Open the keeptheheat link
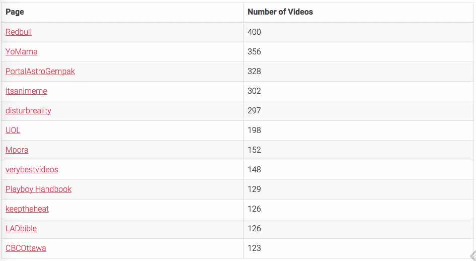Viewport: 476px width, 261px height. (x=27, y=209)
